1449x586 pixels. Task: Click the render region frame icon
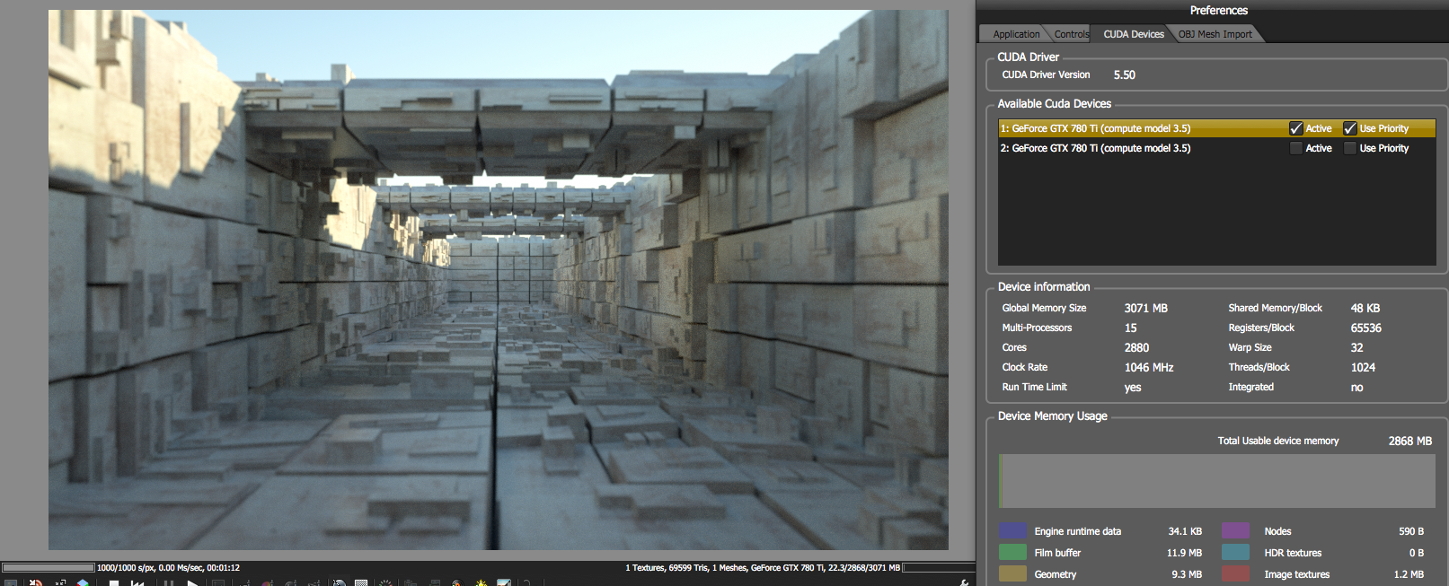pyautogui.click(x=217, y=583)
